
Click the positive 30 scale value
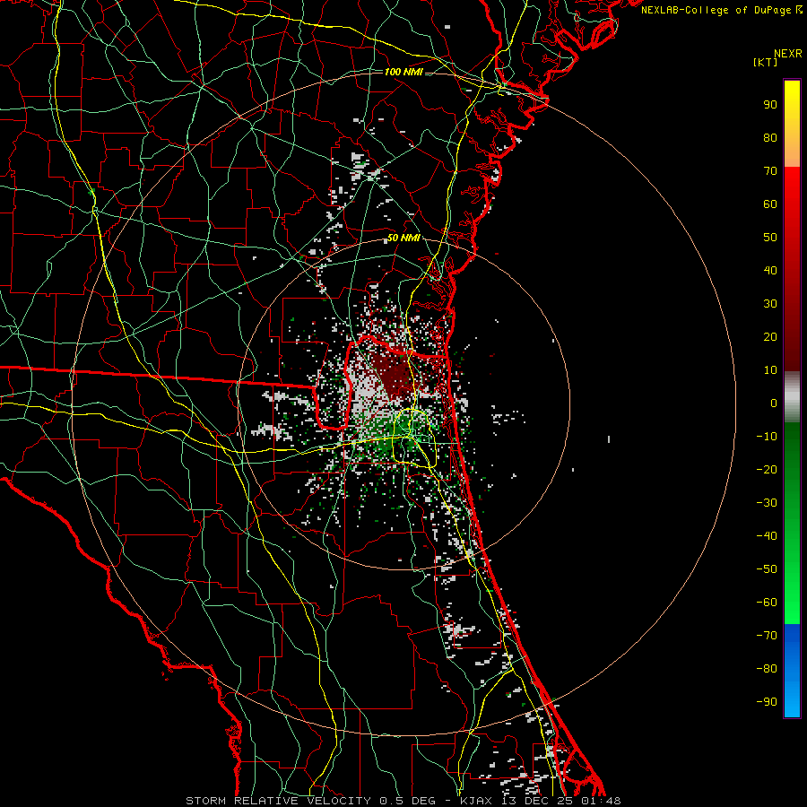[770, 304]
